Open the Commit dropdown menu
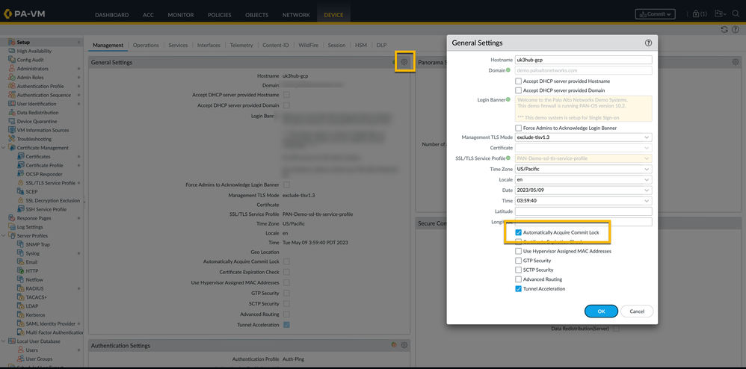Viewport: 746px width, 369px height. click(655, 13)
